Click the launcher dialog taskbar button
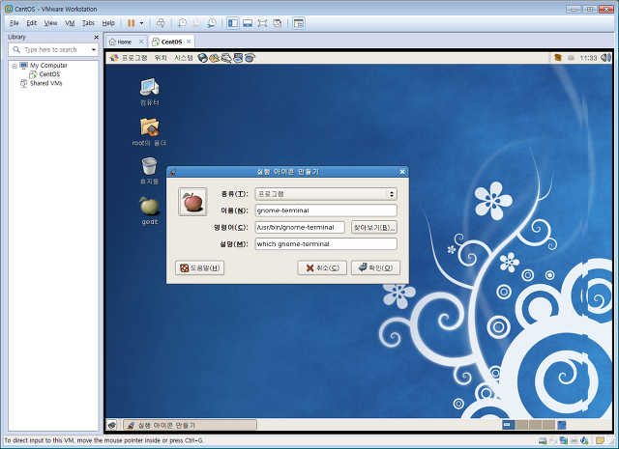619x449 pixels. [191, 425]
